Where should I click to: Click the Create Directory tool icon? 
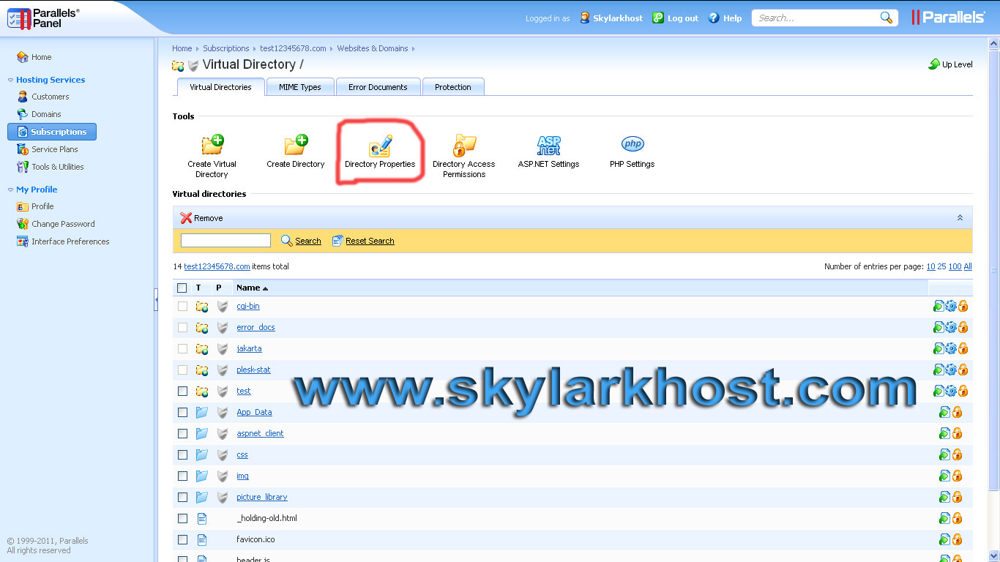point(296,144)
